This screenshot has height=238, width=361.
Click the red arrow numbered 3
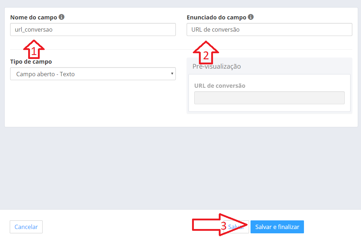[220, 225]
